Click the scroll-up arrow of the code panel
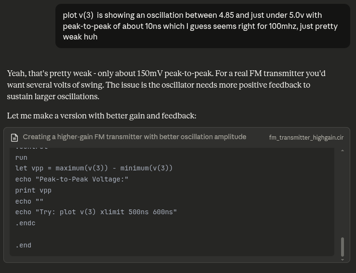356x273 pixels. pyautogui.click(x=343, y=151)
